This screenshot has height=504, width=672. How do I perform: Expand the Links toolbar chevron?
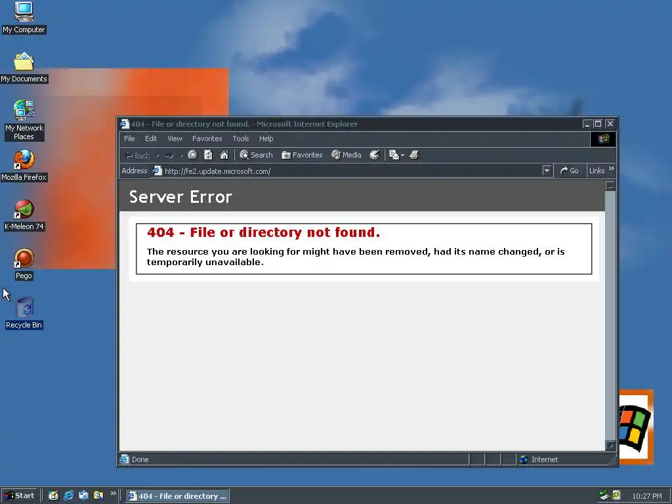point(612,169)
